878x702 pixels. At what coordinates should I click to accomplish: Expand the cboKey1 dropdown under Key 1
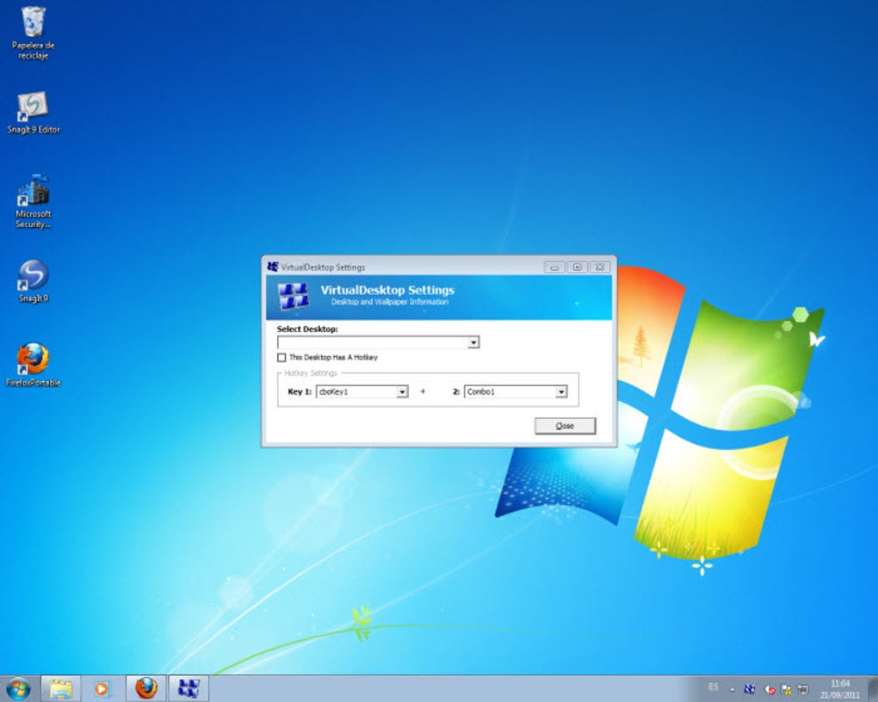click(401, 391)
